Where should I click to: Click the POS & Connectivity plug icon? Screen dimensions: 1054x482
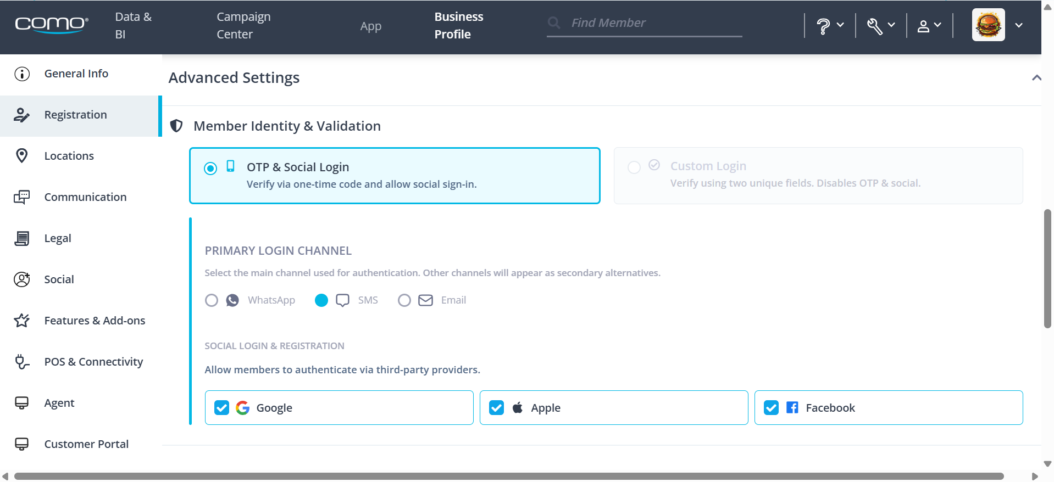point(22,362)
